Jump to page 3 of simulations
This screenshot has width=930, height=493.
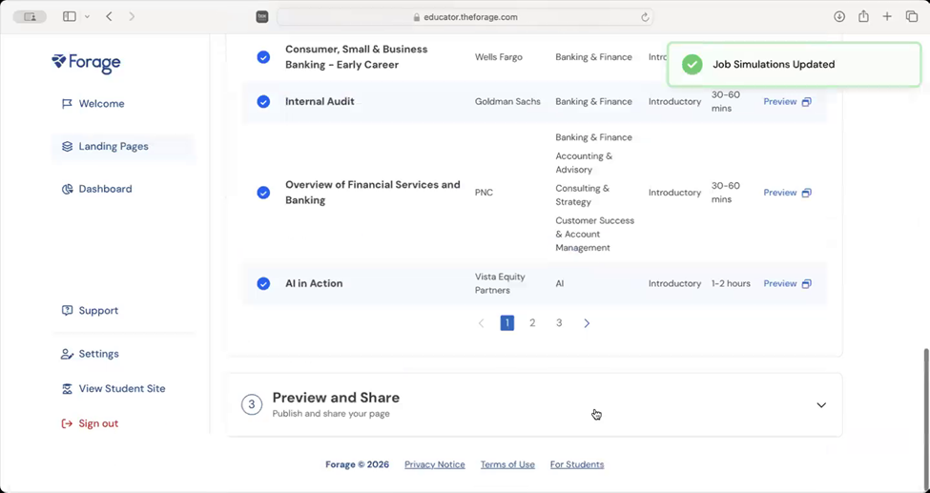(559, 323)
